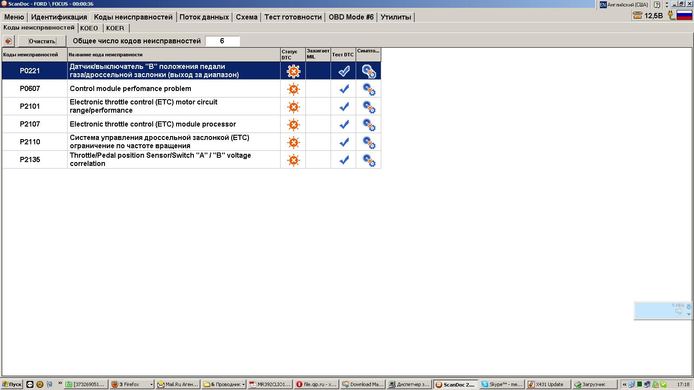Viewport: 694px width, 390px height.
Task: Select the top Коды неисправностей main tab
Action: (133, 17)
